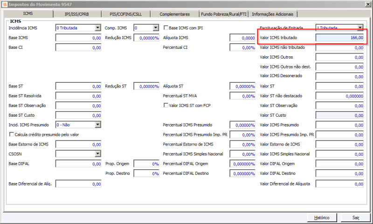Edit Valor DIFAL Origem field
The width and height of the screenshot is (373, 224).
tap(339, 164)
